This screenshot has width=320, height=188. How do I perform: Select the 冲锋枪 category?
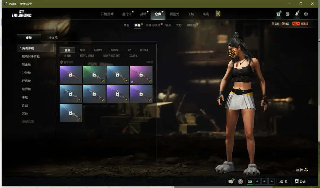(26, 73)
